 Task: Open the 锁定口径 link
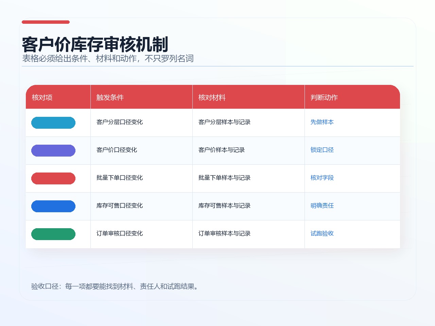point(322,150)
